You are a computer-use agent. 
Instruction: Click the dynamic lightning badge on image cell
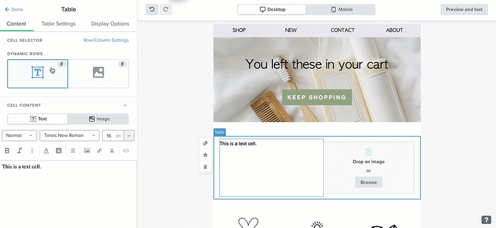[122, 64]
